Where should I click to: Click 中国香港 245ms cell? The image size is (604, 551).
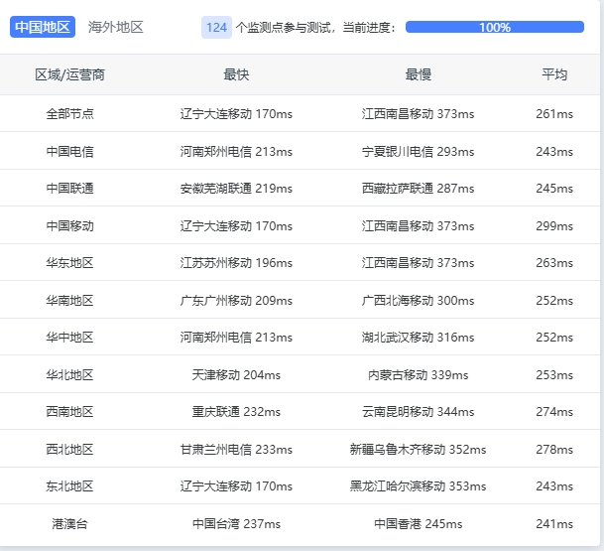tap(418, 523)
